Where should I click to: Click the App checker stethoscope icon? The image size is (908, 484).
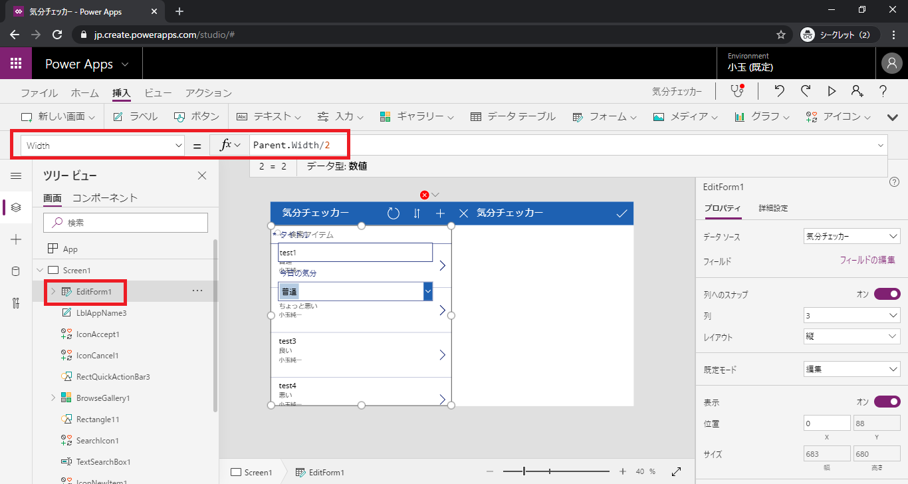coord(737,91)
